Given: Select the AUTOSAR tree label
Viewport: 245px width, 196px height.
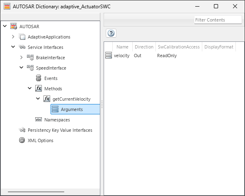Looking at the screenshot, I should pyautogui.click(x=29, y=27).
